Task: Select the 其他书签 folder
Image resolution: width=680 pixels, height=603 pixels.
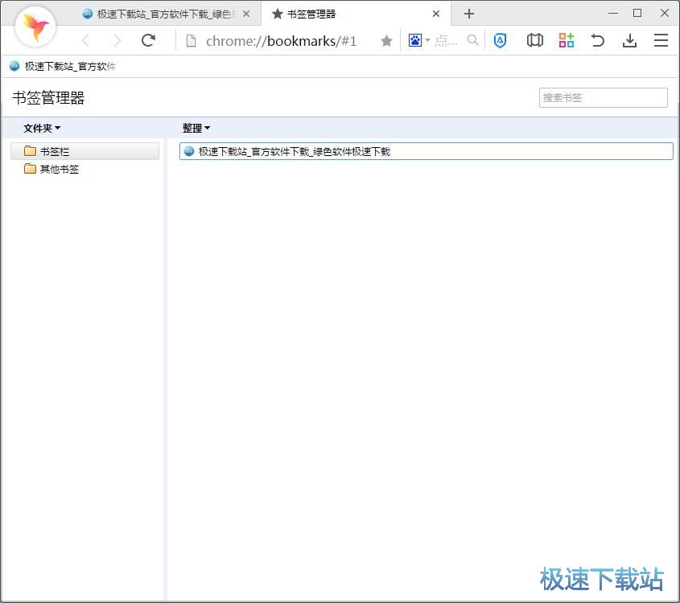Action: [x=52, y=169]
